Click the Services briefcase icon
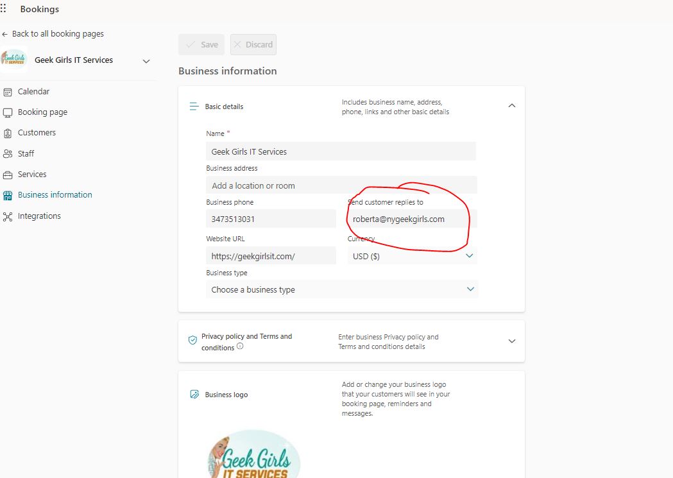The image size is (673, 478). (8, 175)
